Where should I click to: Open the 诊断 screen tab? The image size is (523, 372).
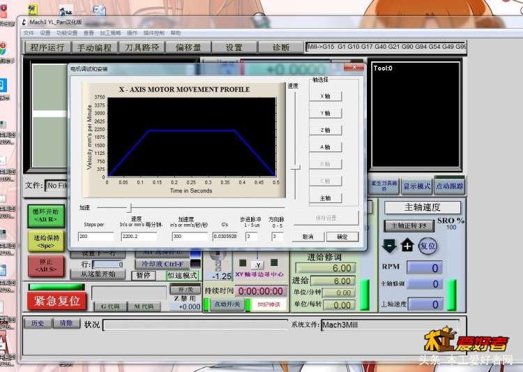tap(281, 47)
